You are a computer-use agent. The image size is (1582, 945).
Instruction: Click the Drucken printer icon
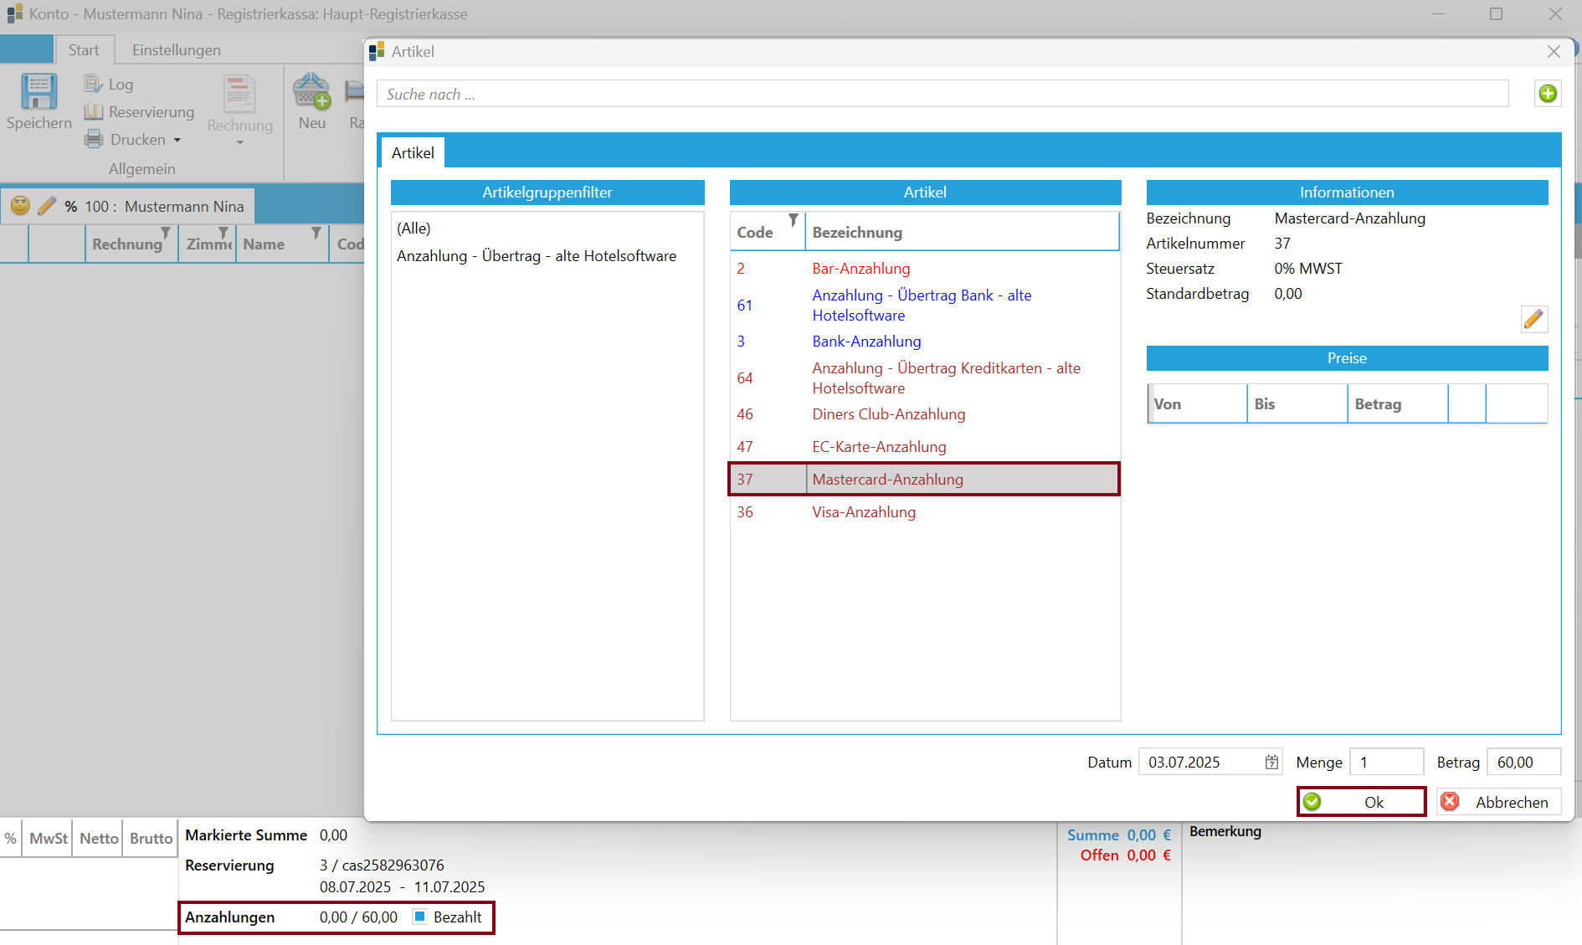point(94,139)
